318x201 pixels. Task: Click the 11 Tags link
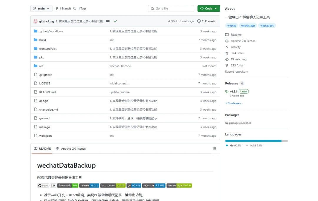click(80, 9)
